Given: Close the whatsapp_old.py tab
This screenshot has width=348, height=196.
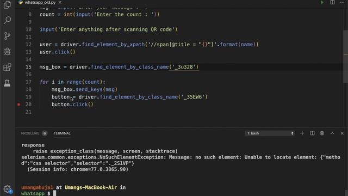Looking at the screenshot, I should (x=60, y=2).
